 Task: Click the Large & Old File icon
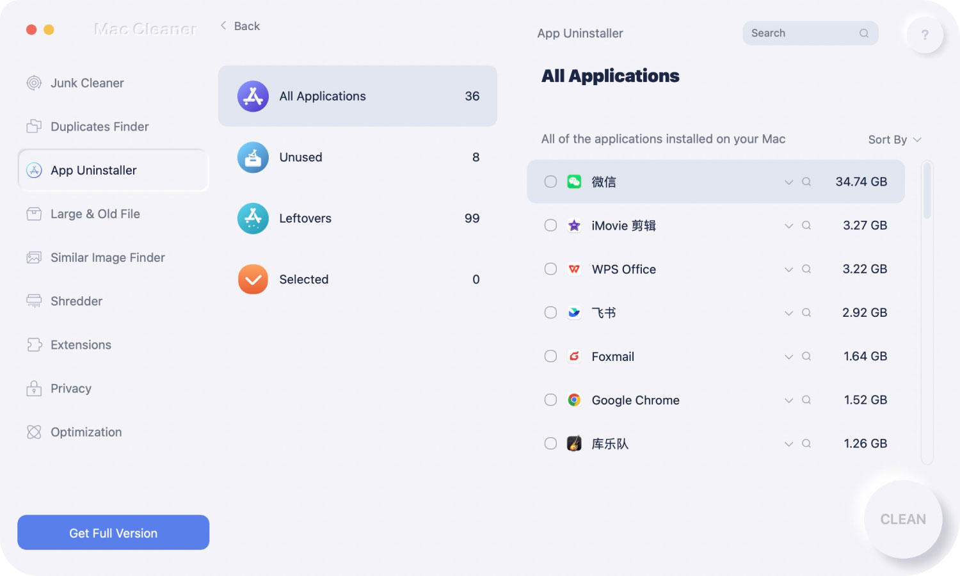34,214
